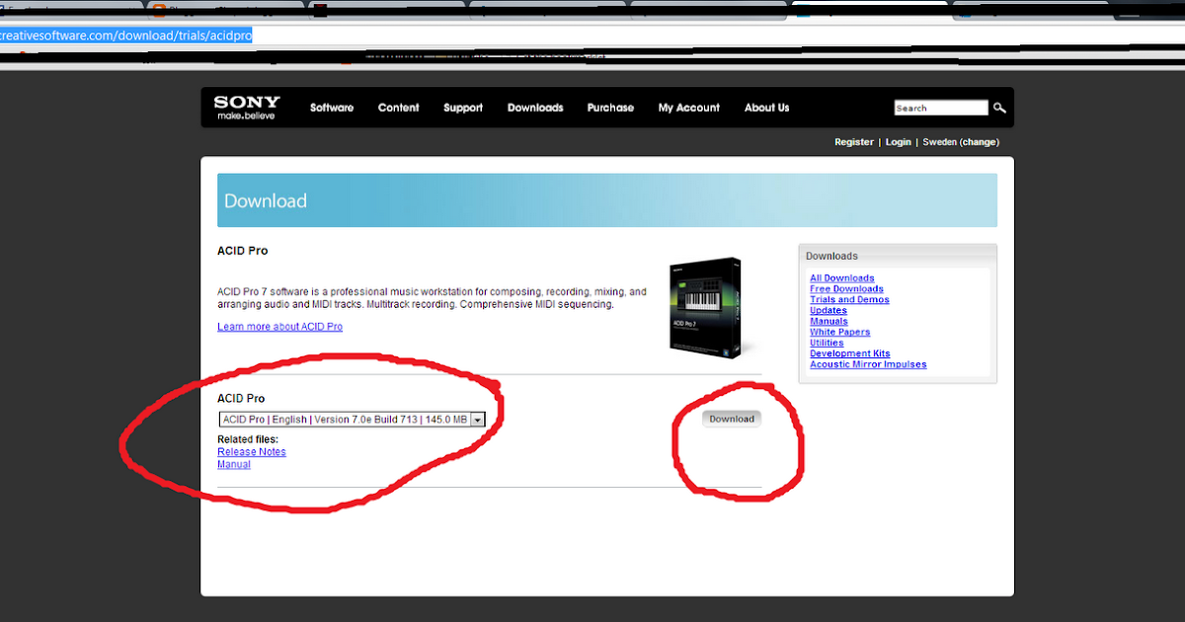Viewport: 1185px width, 622px height.
Task: Open the About Us menu
Action: (x=767, y=108)
